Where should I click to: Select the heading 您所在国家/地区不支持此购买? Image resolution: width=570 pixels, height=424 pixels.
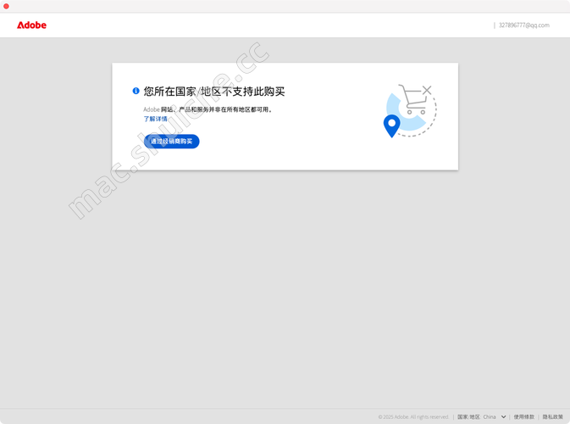click(x=214, y=92)
